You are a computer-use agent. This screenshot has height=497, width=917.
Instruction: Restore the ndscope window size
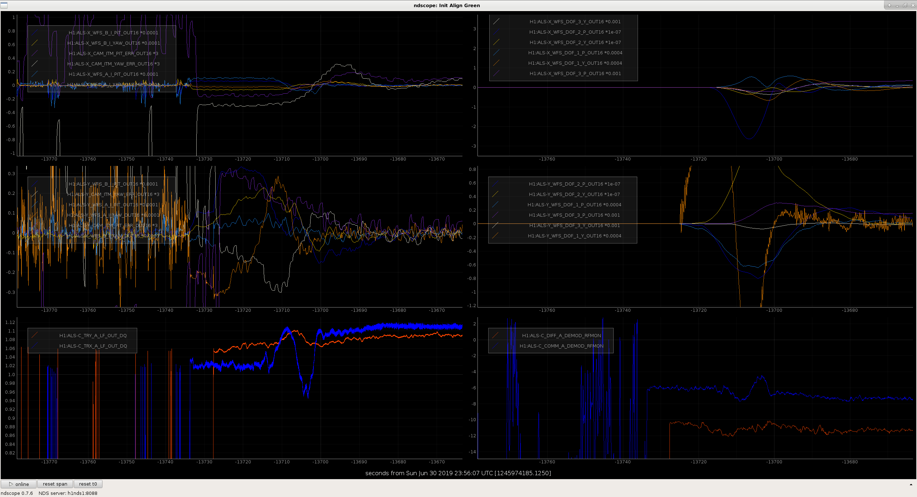point(905,5)
